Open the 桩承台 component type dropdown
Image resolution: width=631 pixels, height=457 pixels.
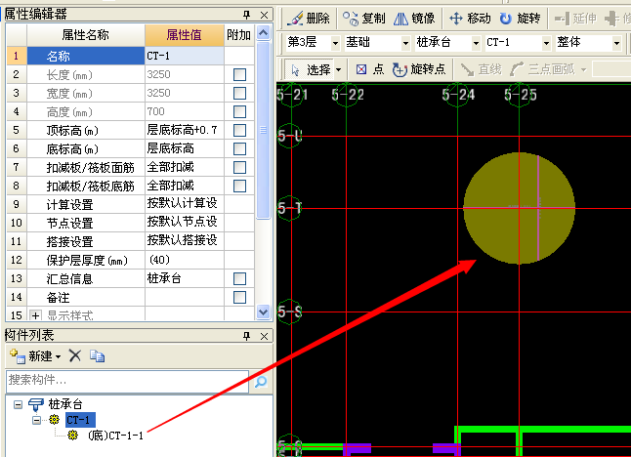[476, 43]
